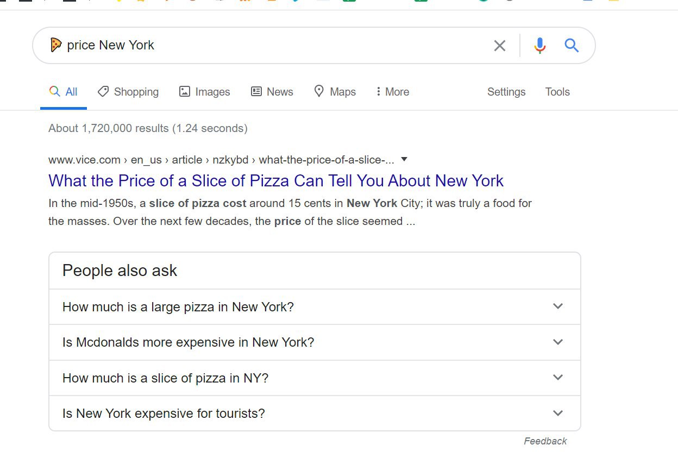Open the Vice pizza slice price article link
The image size is (678, 470).
[x=276, y=180]
